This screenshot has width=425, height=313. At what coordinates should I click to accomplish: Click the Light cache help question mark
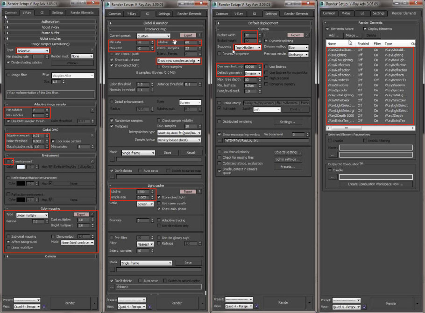click(x=199, y=192)
